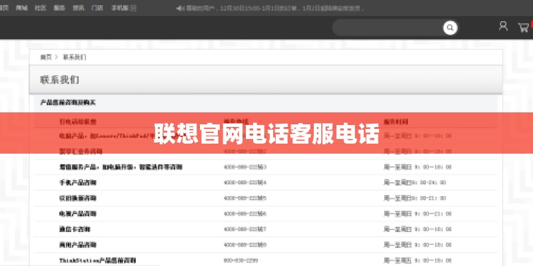
Task: Click the 联系我们 breadcrumb link
Action: (75, 57)
